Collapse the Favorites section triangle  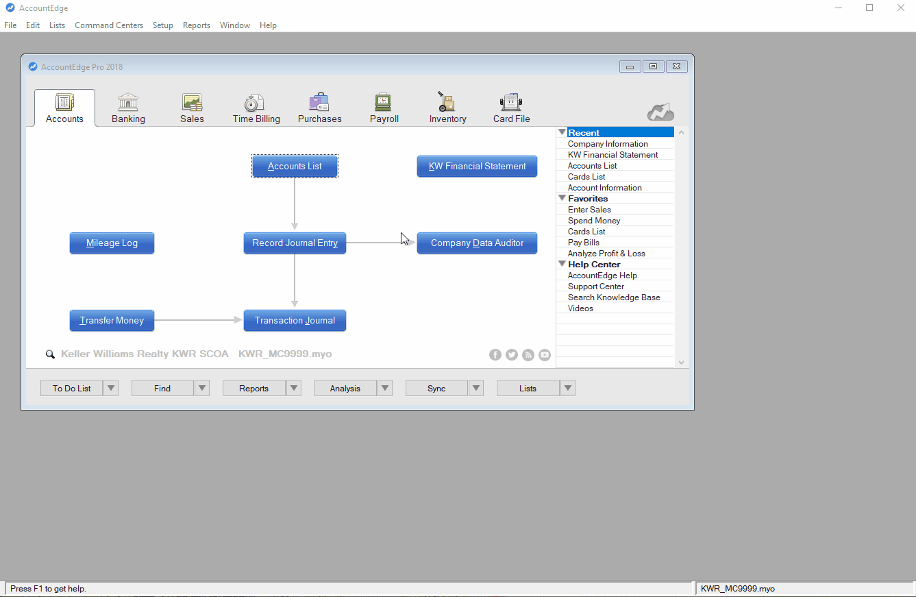(x=562, y=198)
